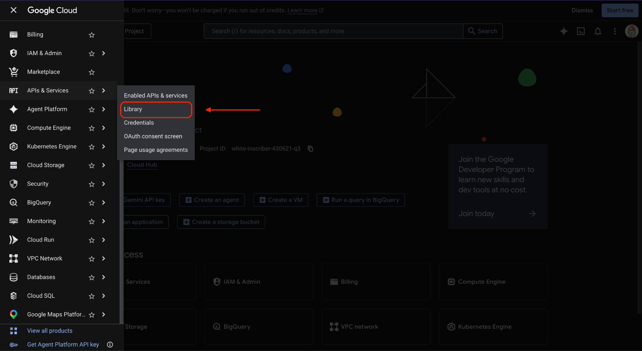
Task: Pin IAM & Admin with its star
Action: point(92,54)
